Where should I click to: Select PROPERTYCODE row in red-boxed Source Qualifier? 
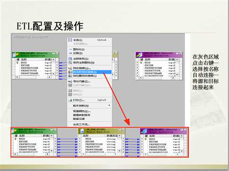[100, 144]
